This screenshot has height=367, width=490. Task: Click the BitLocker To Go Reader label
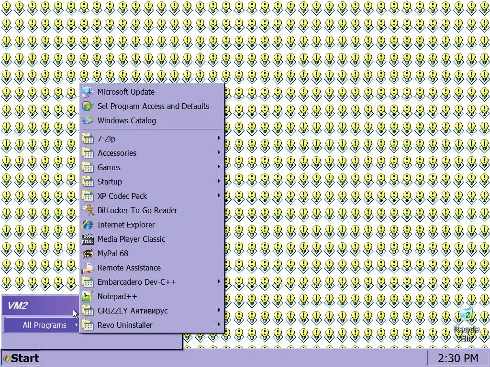(137, 210)
